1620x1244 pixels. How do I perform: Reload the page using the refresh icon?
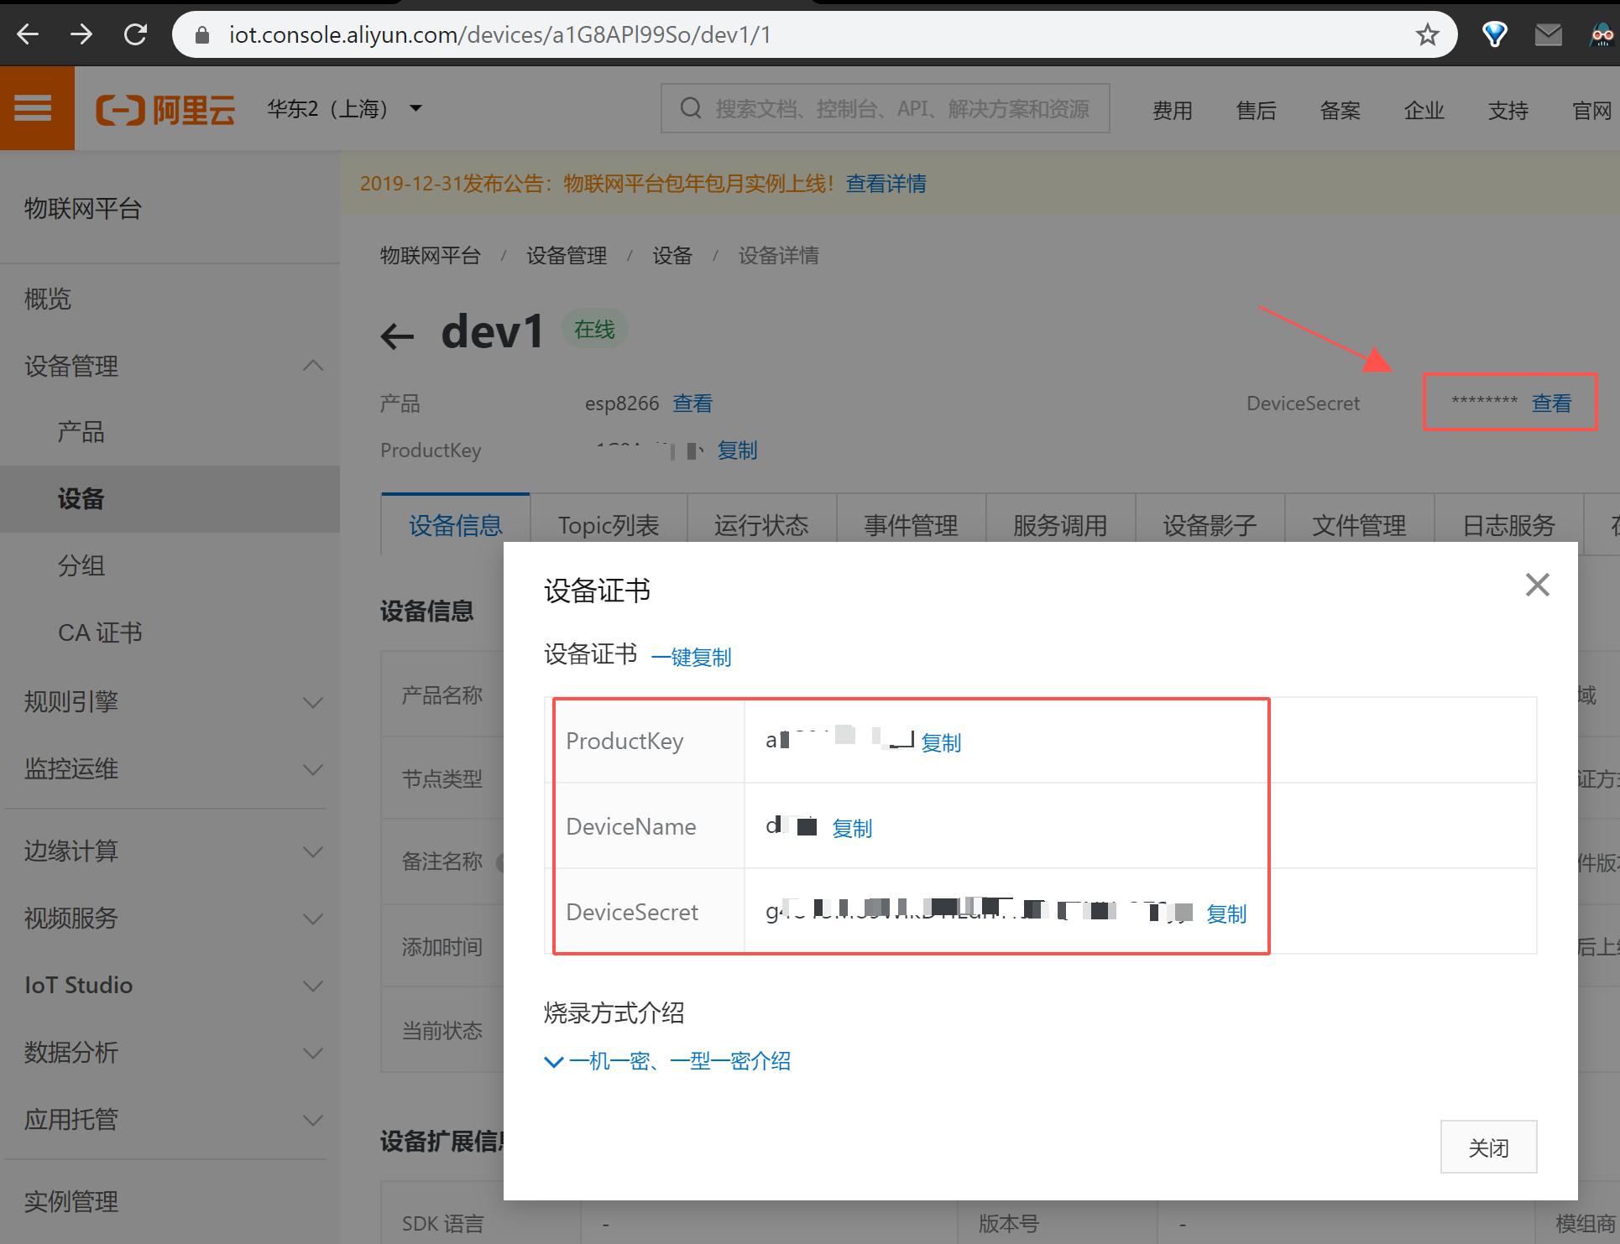point(135,34)
